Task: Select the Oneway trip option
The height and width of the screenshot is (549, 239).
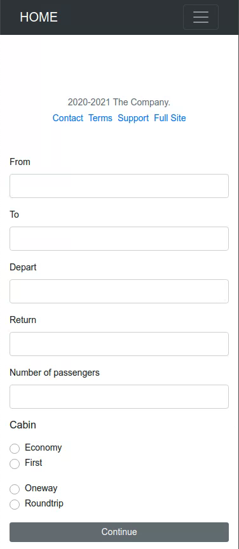Action: tap(15, 489)
